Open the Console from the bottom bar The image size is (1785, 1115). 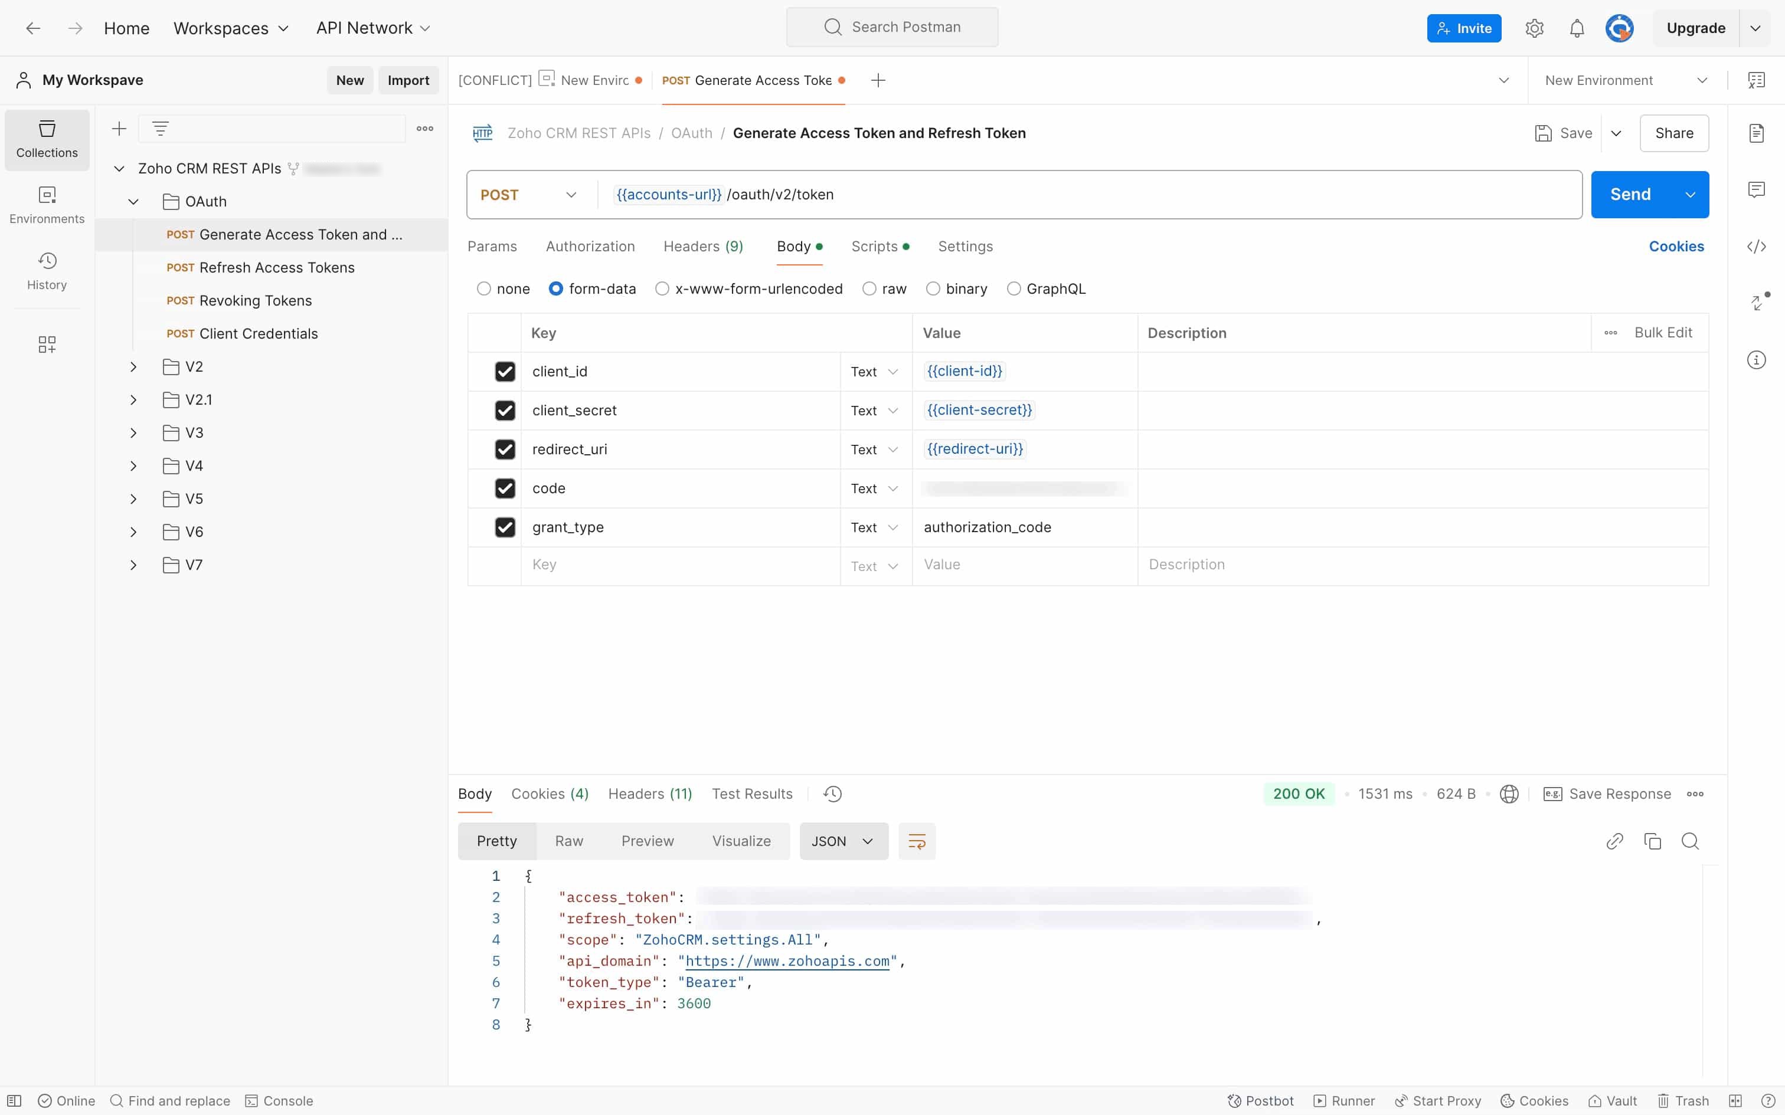280,1100
